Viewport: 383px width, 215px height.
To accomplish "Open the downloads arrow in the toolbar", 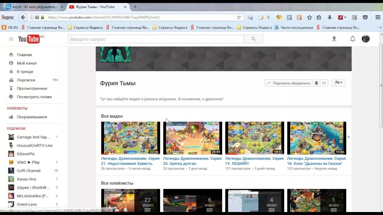I will [329, 17].
